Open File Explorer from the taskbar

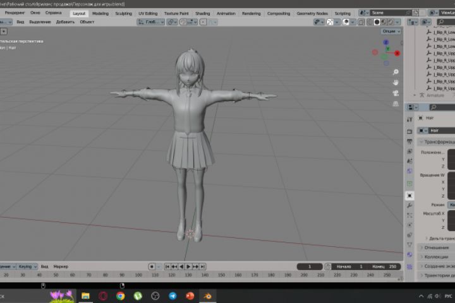[x=85, y=296]
